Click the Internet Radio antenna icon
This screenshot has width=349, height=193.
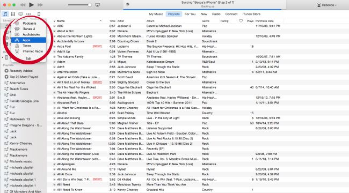coord(17,51)
